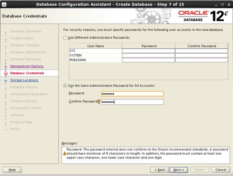Click the Summary step label
The height and width of the screenshot is (176, 233).
[17, 115]
